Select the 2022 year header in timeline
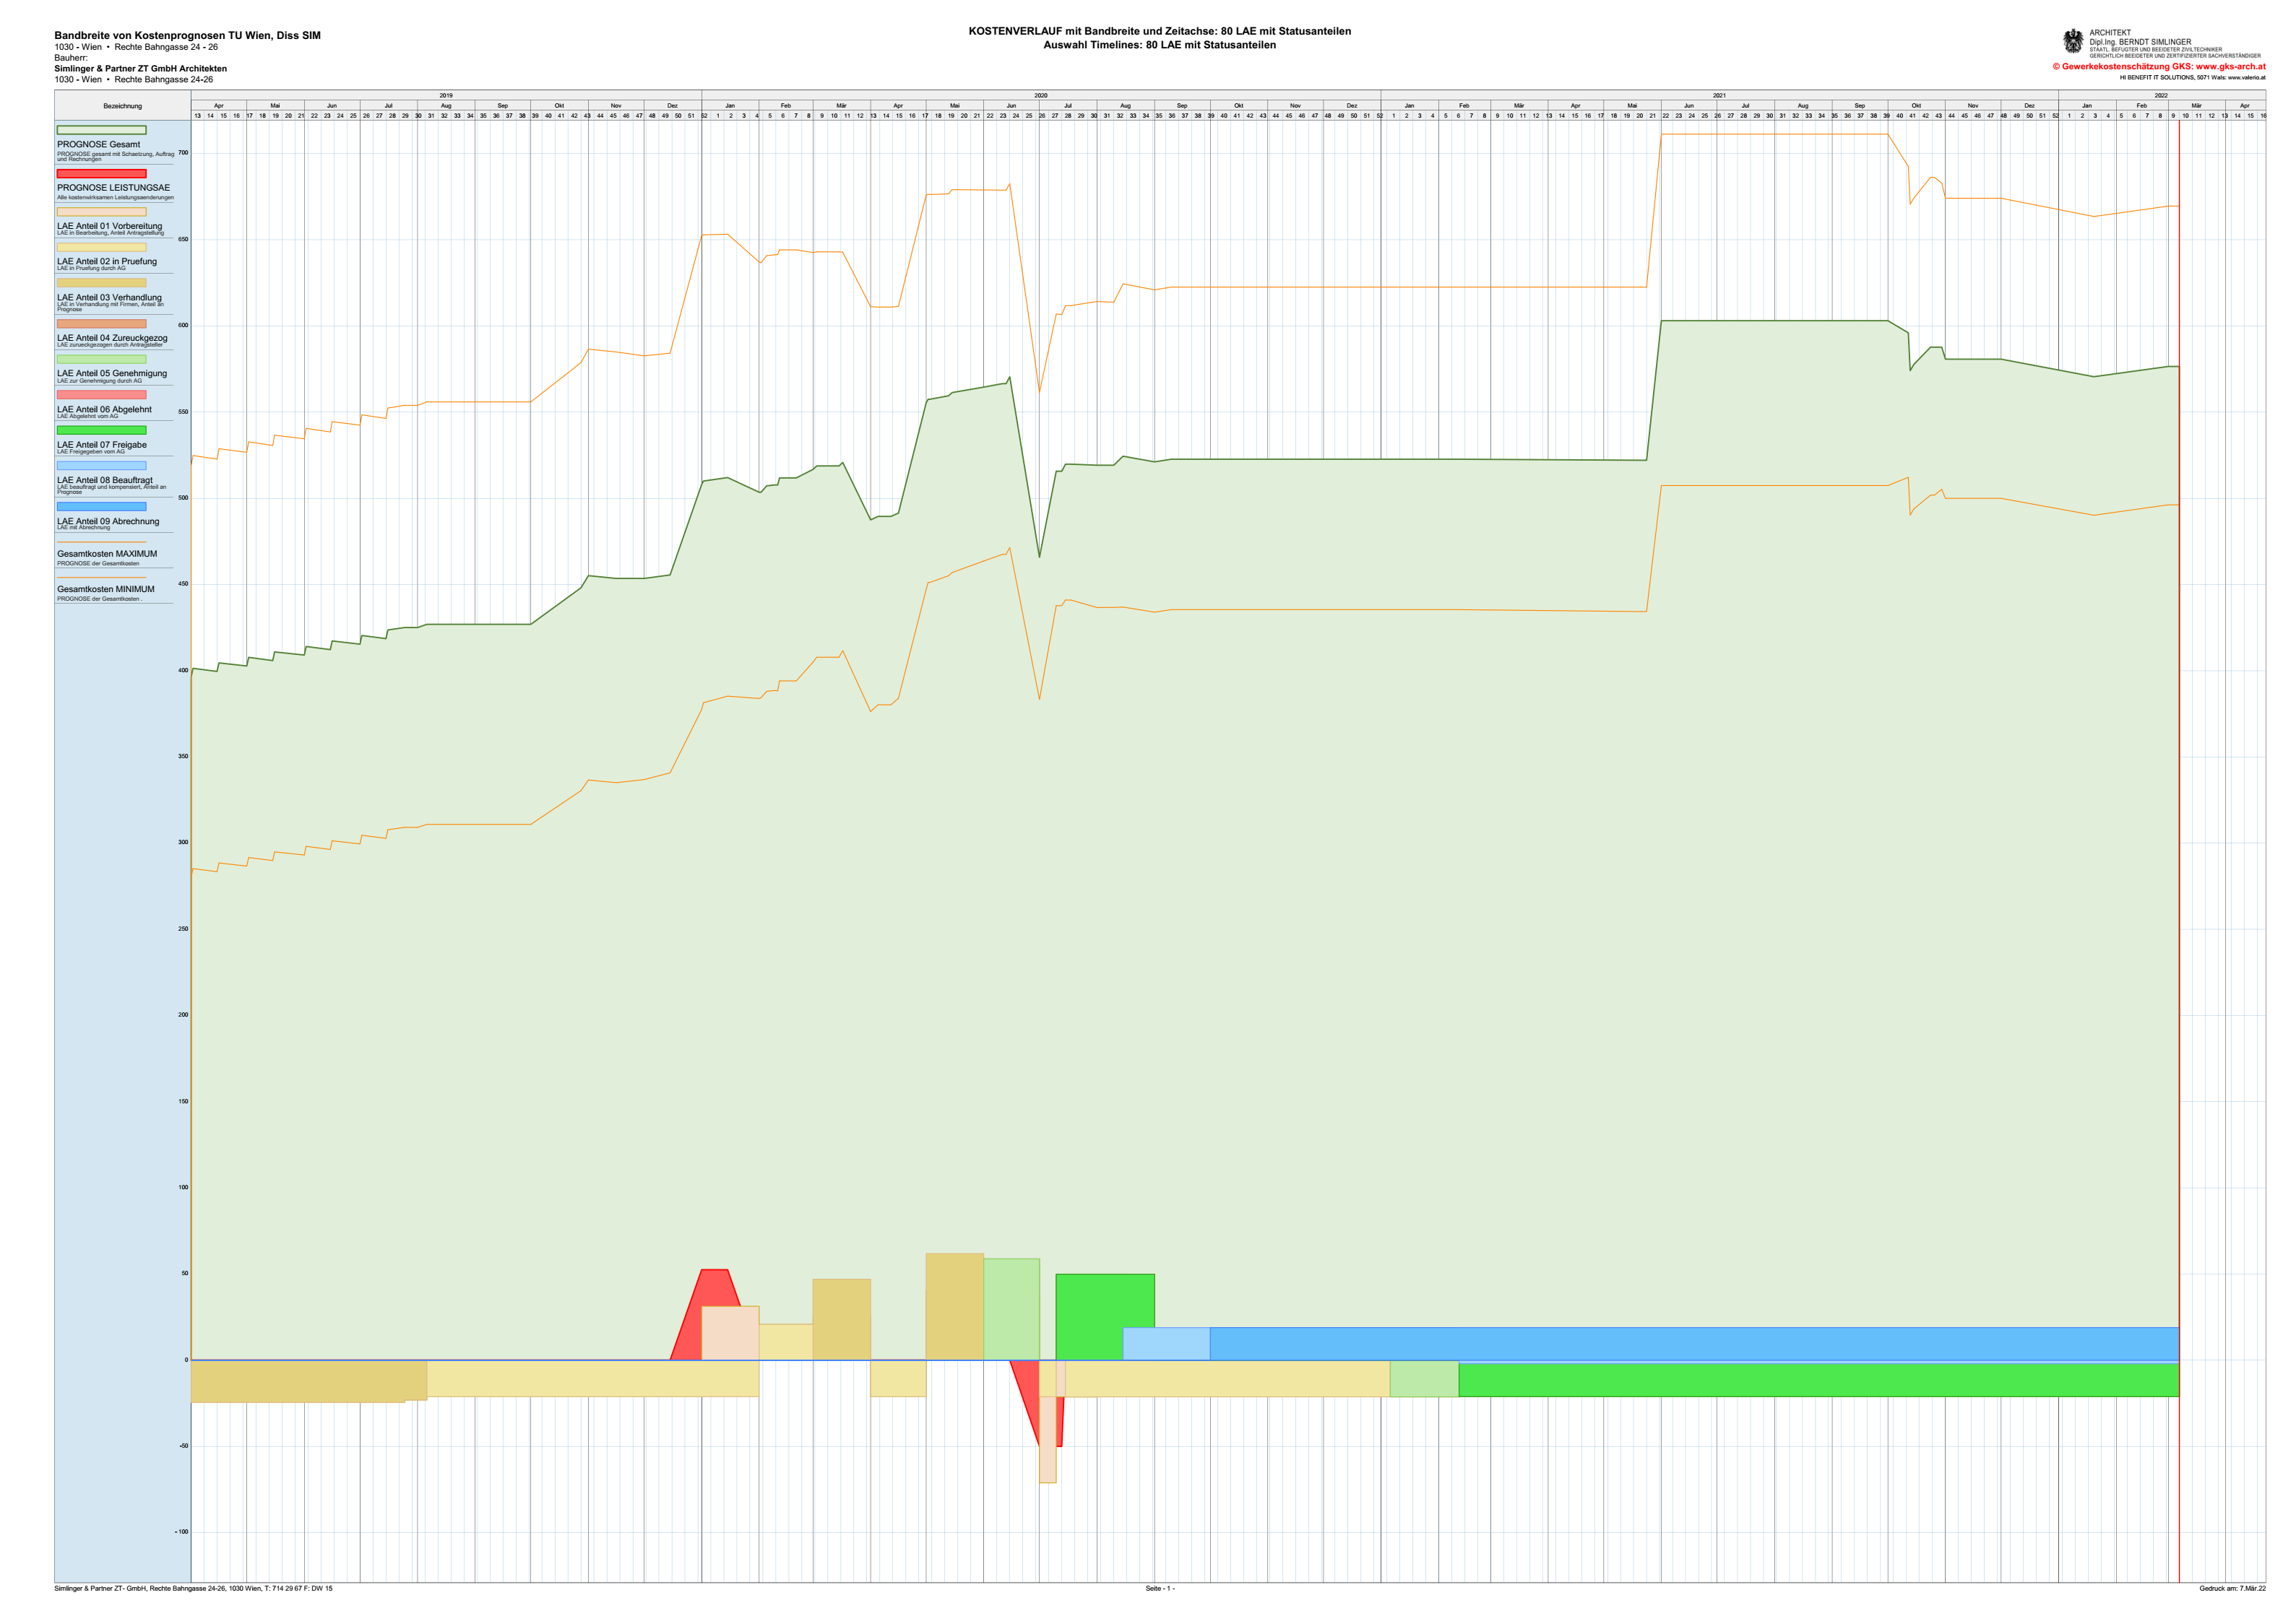Image resolution: width=2296 pixels, height=1621 pixels. pos(2160,95)
